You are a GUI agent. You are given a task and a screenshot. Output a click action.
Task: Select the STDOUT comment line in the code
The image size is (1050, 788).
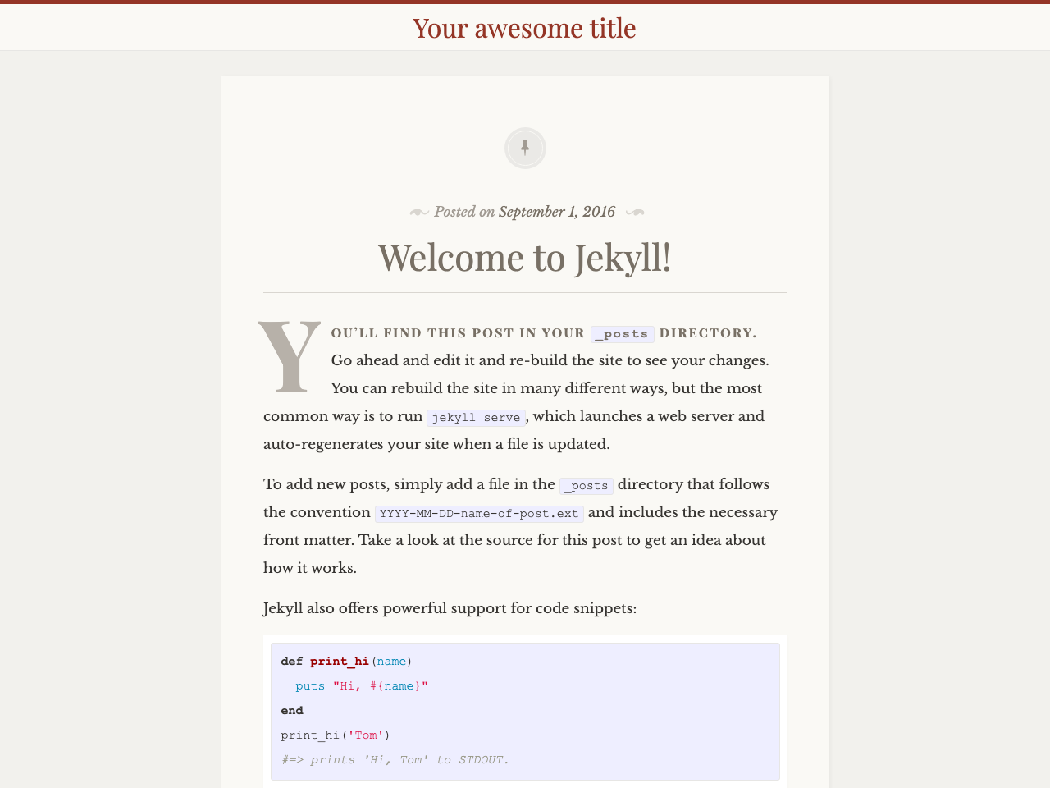[x=394, y=759]
